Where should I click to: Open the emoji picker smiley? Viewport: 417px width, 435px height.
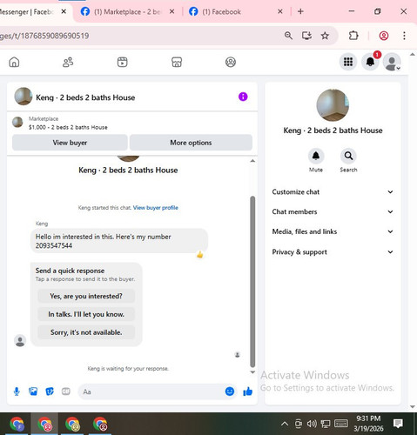click(x=230, y=391)
